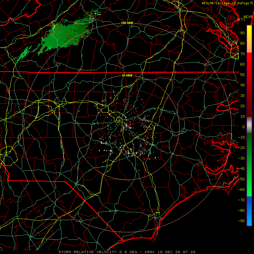Click the Storm Relative Velocity caption at bottom
Viewport: 254px width, 254px height.
pos(127,252)
